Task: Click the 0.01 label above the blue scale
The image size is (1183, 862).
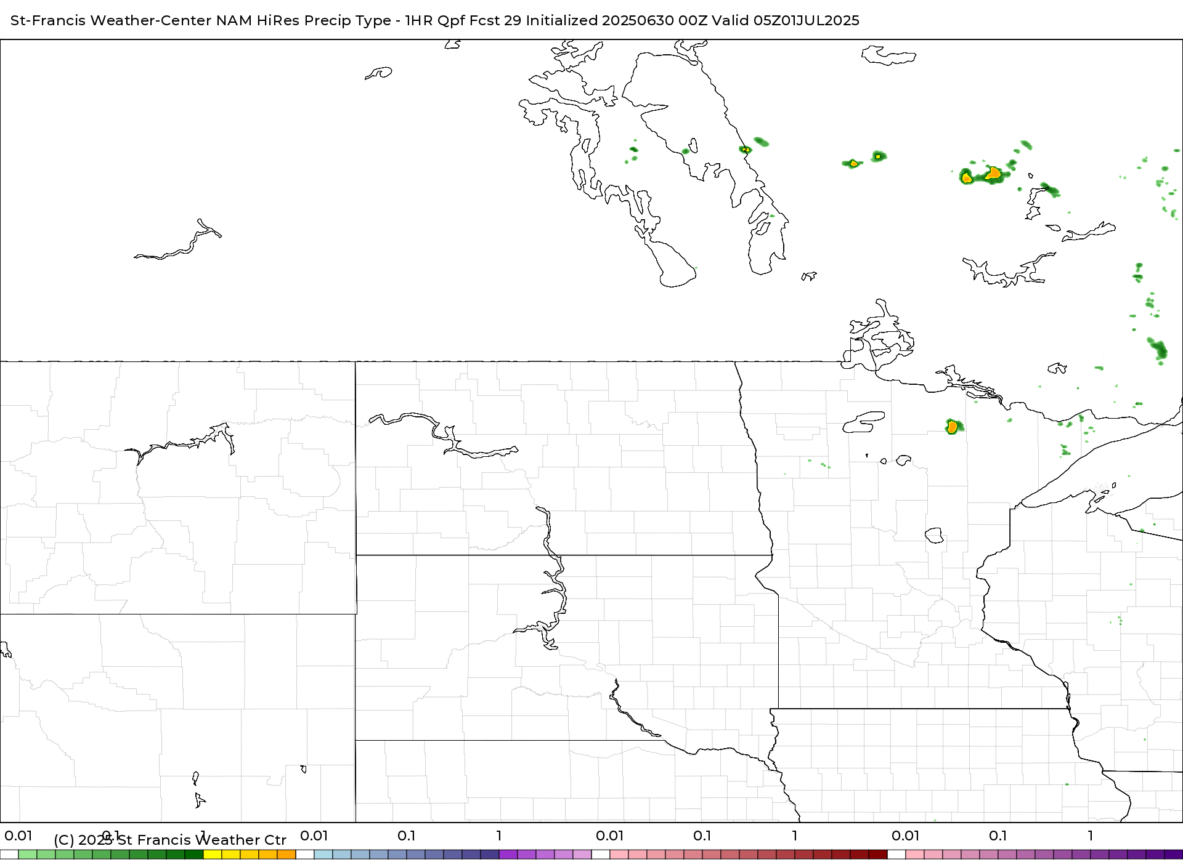Action: click(314, 836)
